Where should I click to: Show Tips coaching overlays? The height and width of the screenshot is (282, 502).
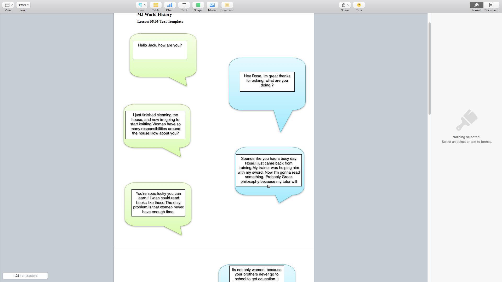coord(359,5)
